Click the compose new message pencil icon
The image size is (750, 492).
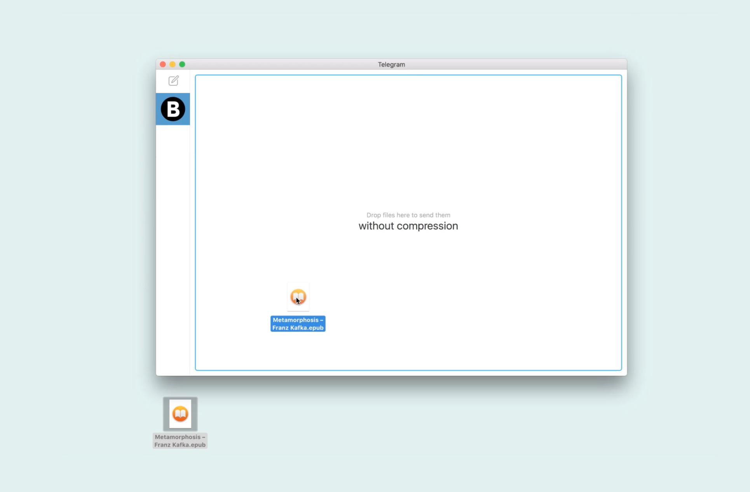(173, 80)
